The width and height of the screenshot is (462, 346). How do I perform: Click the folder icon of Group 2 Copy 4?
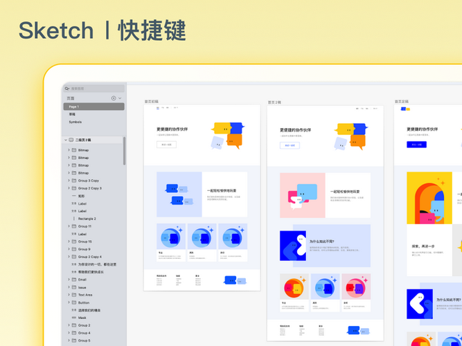pos(74,257)
